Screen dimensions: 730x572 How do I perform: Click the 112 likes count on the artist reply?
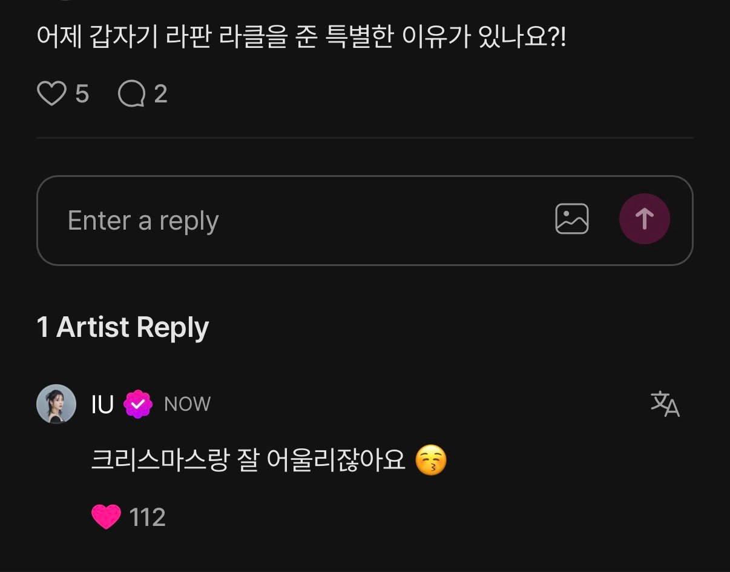[x=147, y=517]
